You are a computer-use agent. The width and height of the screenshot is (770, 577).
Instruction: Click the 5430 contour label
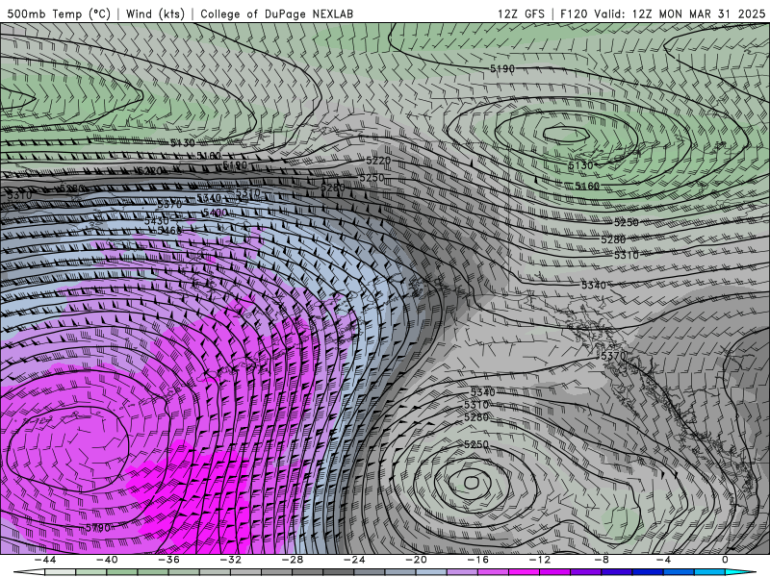click(x=157, y=221)
